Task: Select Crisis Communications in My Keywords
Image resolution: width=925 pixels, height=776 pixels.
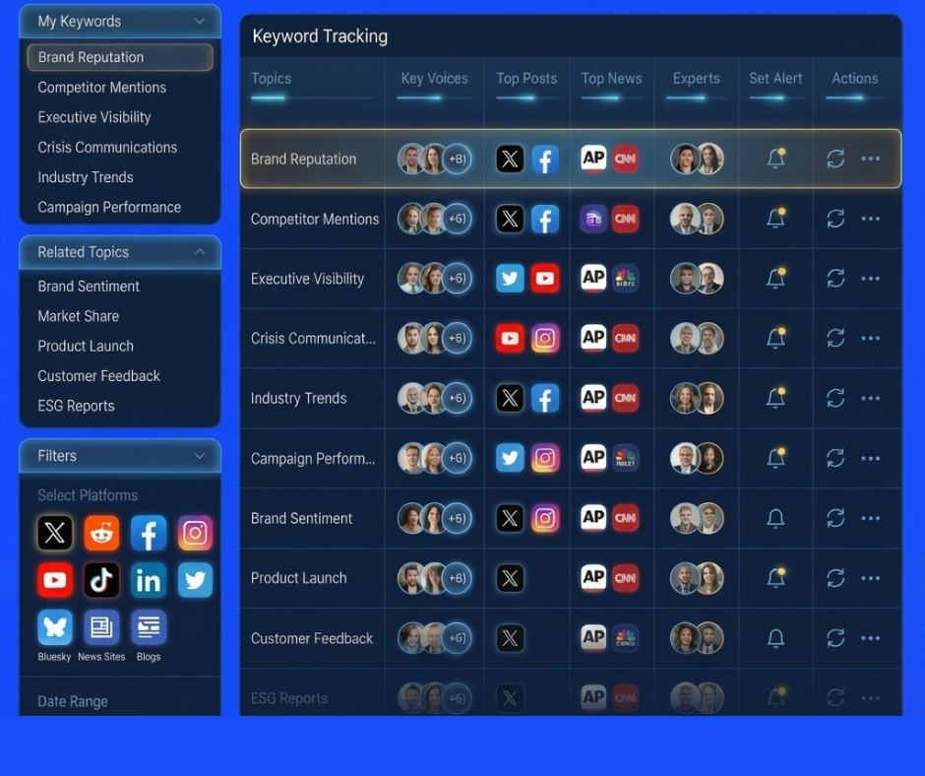Action: point(107,148)
